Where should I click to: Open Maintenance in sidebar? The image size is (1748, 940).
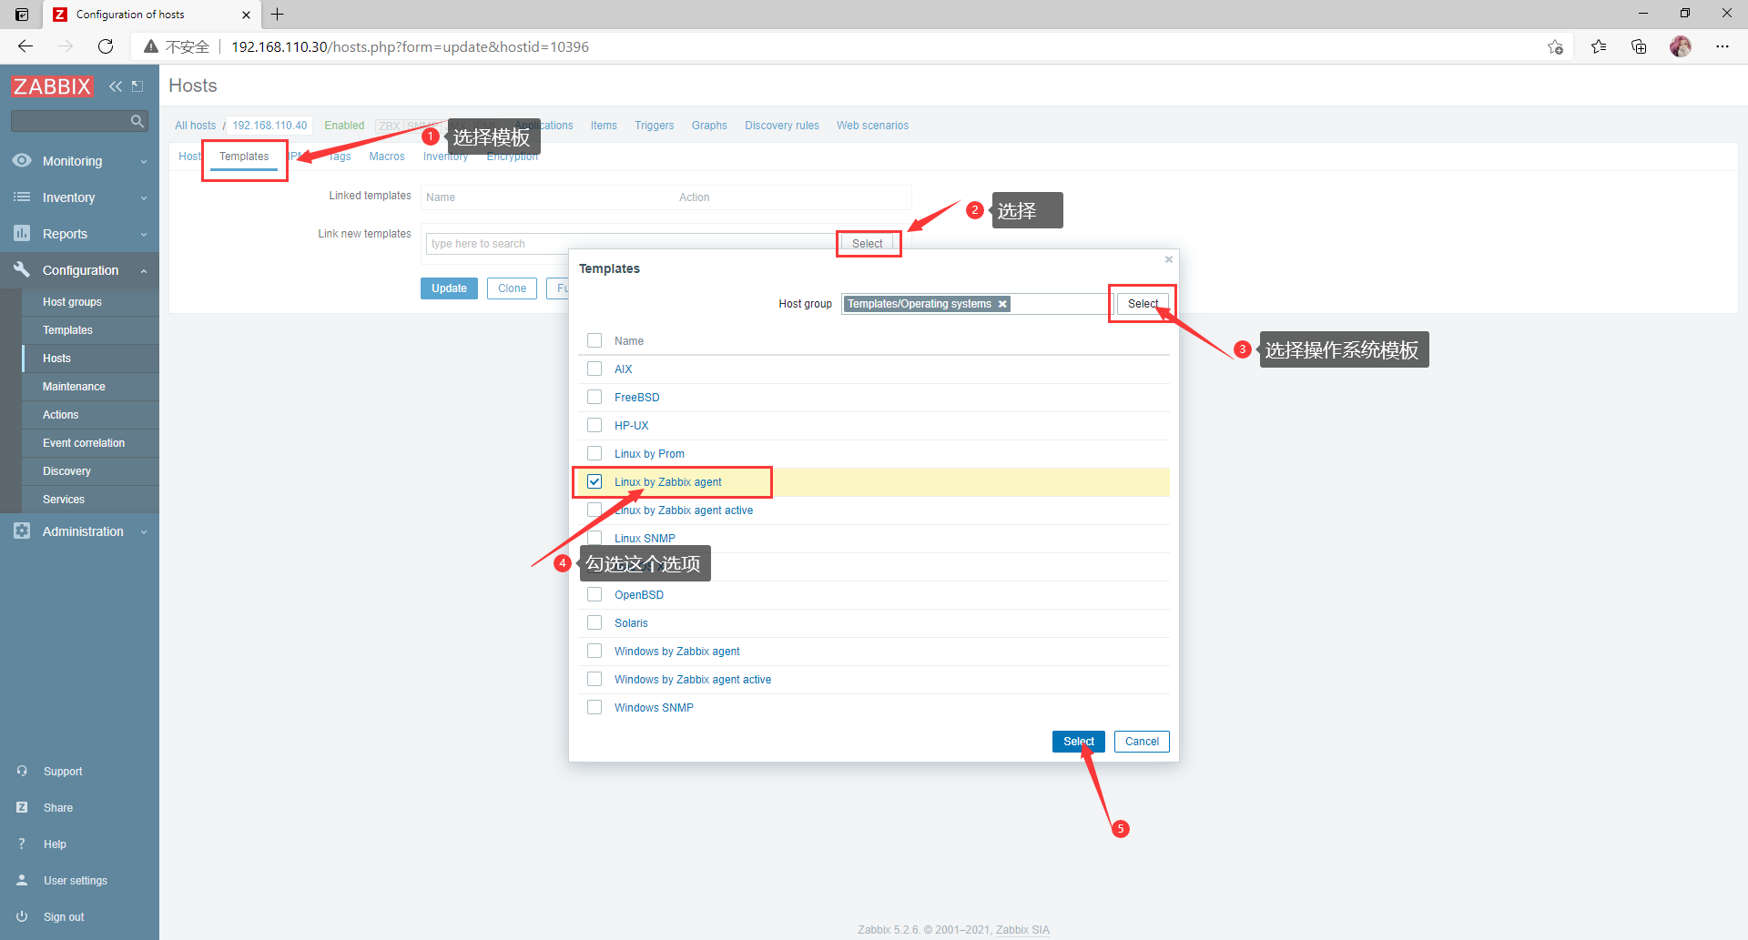tap(74, 387)
